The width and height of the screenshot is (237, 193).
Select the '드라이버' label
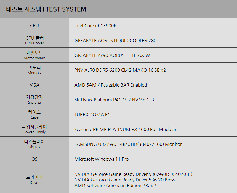click(x=34, y=177)
